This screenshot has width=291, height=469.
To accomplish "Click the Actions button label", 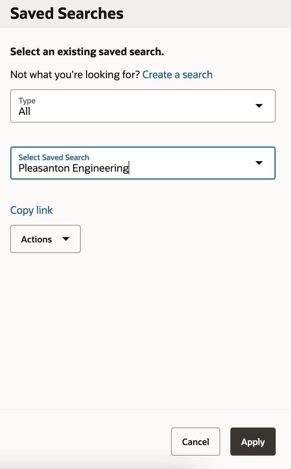I will tap(36, 239).
